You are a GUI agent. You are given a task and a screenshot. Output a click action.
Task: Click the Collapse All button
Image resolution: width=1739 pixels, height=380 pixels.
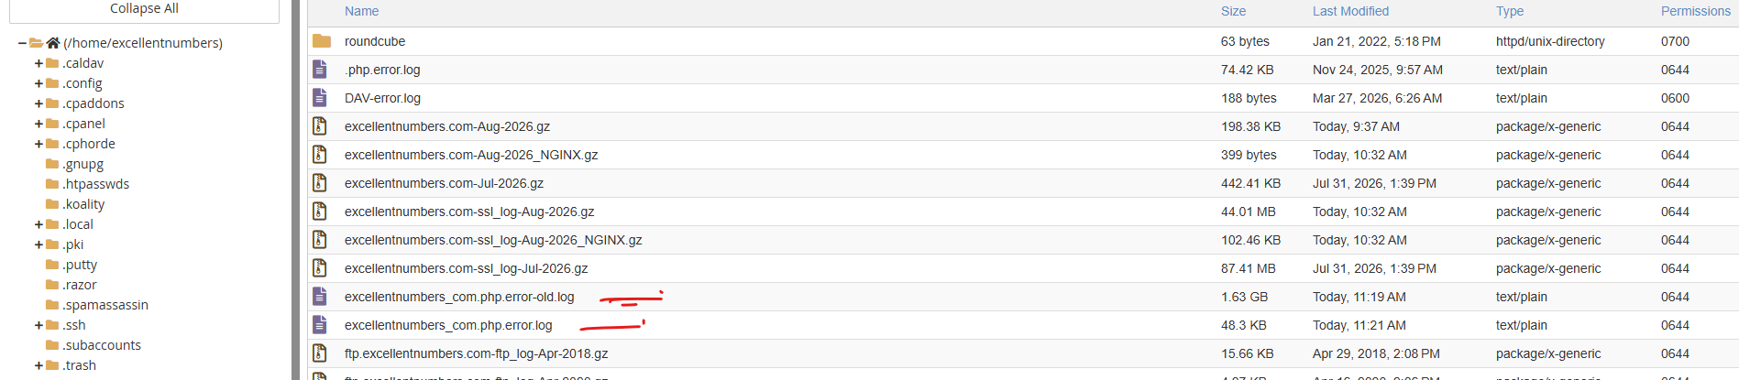click(x=144, y=9)
